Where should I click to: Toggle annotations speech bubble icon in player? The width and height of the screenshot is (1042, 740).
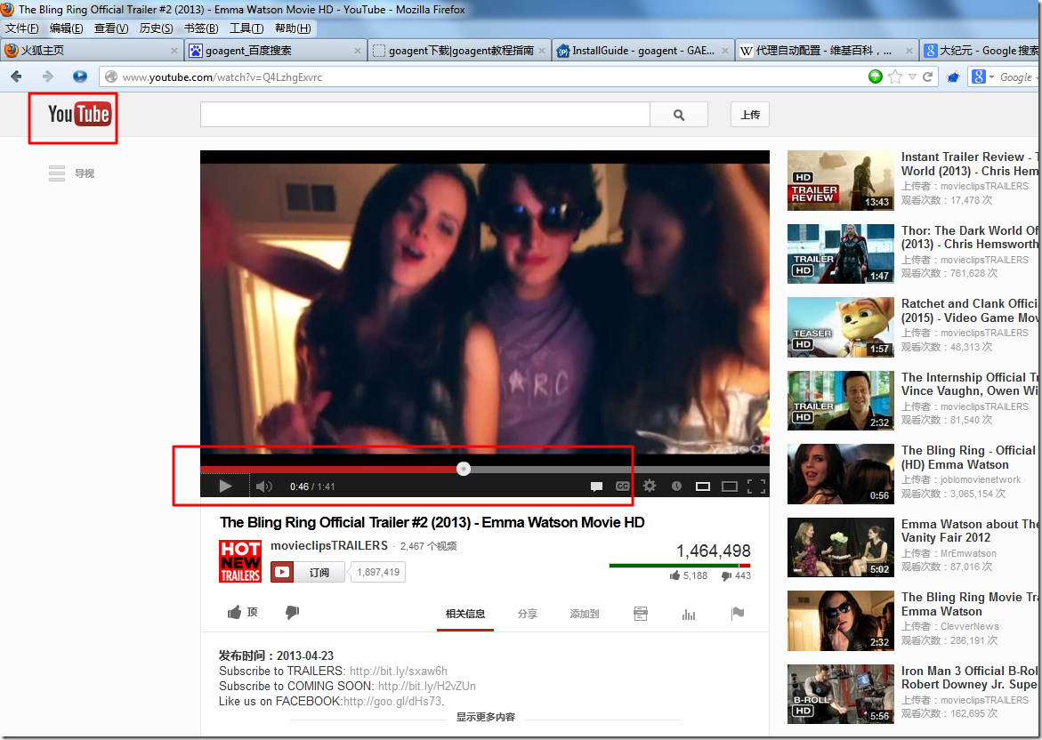pyautogui.click(x=596, y=487)
